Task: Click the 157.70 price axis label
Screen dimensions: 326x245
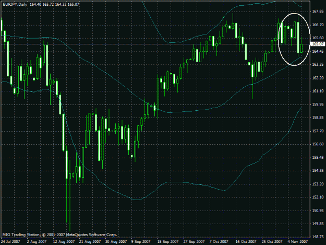Action: click(318, 131)
